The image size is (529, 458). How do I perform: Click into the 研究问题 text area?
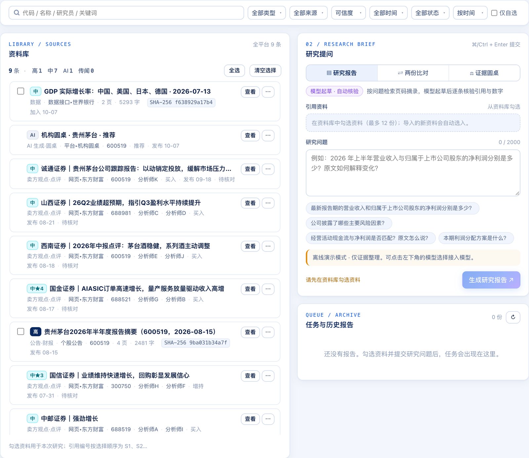click(413, 173)
